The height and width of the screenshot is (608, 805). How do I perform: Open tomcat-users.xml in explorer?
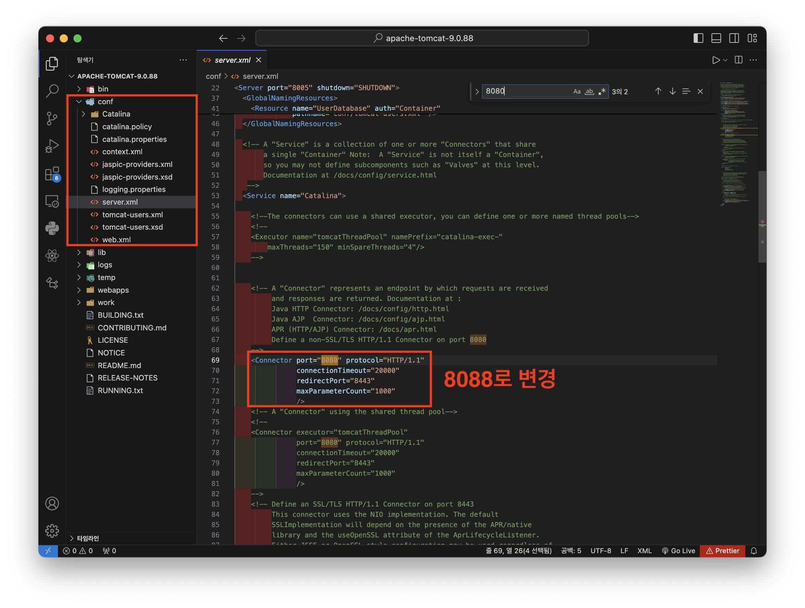coord(132,215)
